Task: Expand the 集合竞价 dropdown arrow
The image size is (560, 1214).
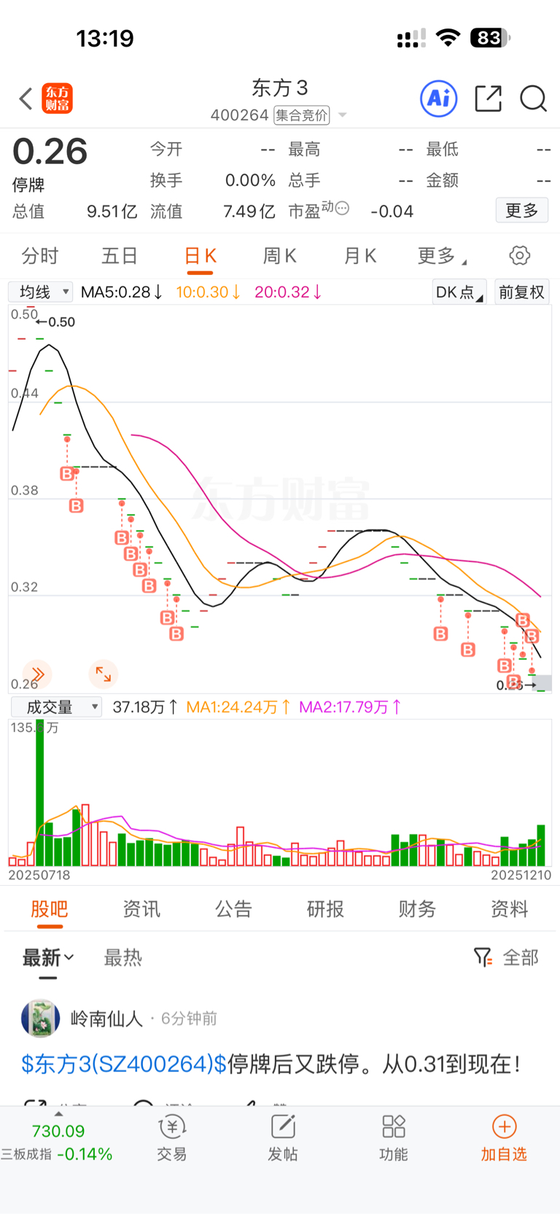Action: coord(342,115)
